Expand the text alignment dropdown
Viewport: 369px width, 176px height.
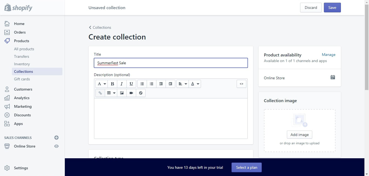click(183, 84)
